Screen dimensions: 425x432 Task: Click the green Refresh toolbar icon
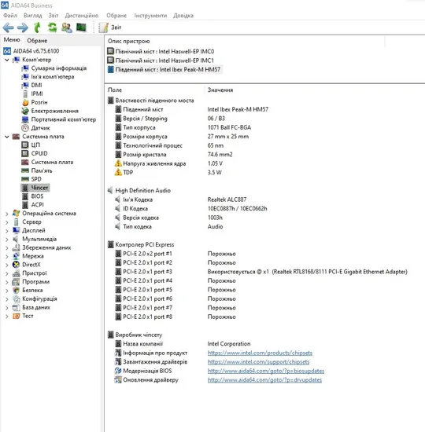[52, 27]
